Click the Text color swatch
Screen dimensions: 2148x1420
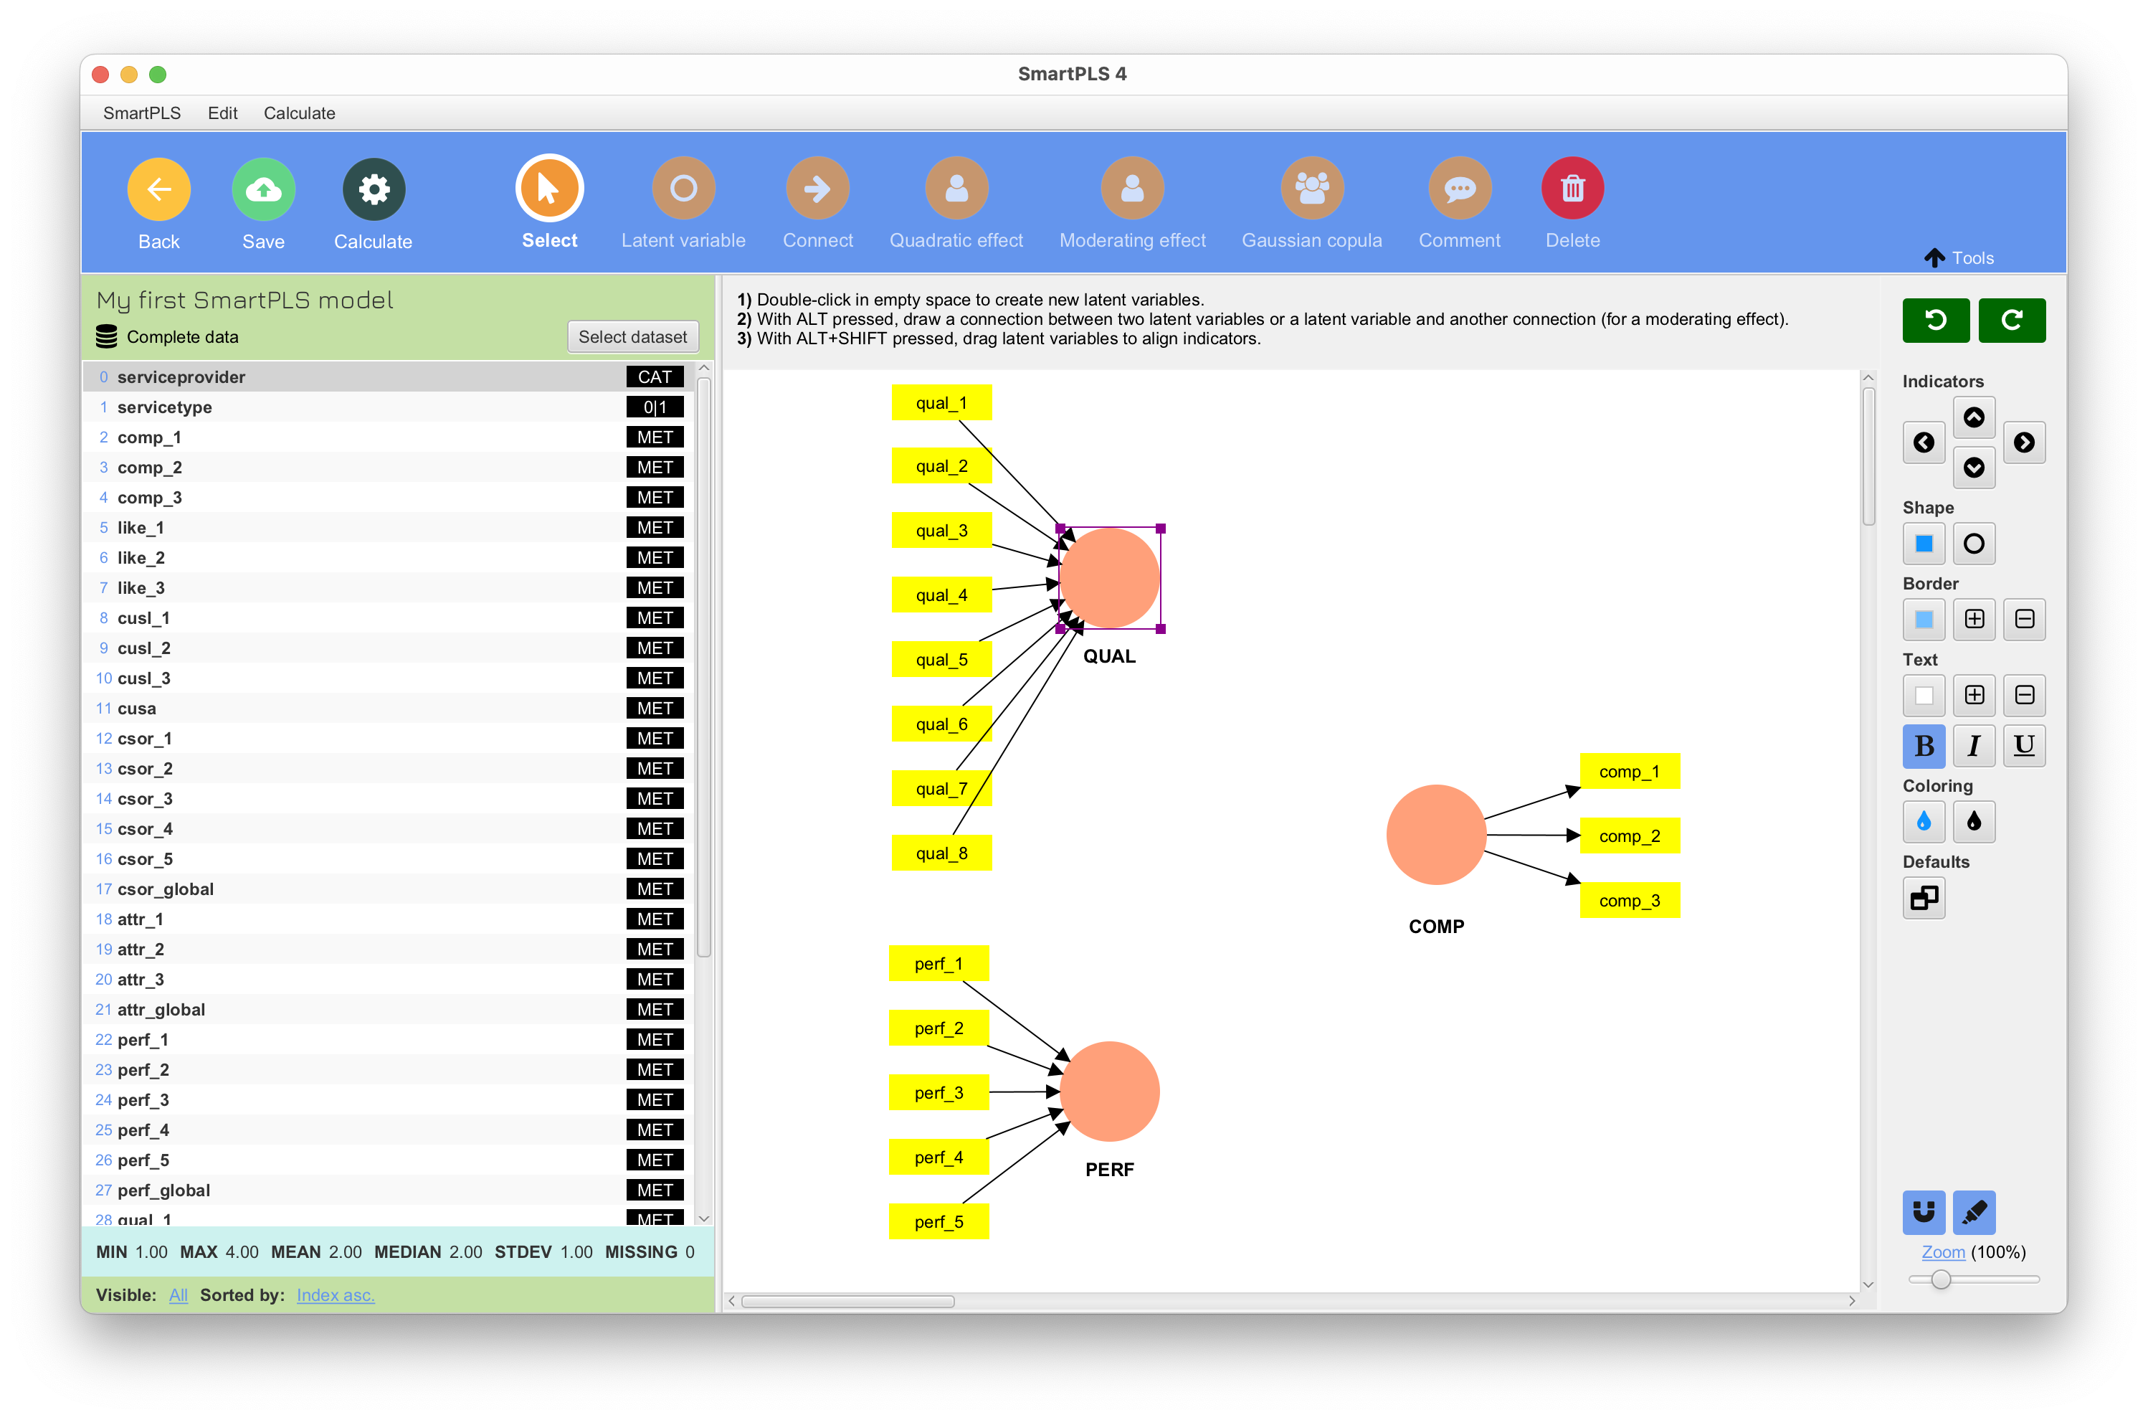tap(1924, 696)
